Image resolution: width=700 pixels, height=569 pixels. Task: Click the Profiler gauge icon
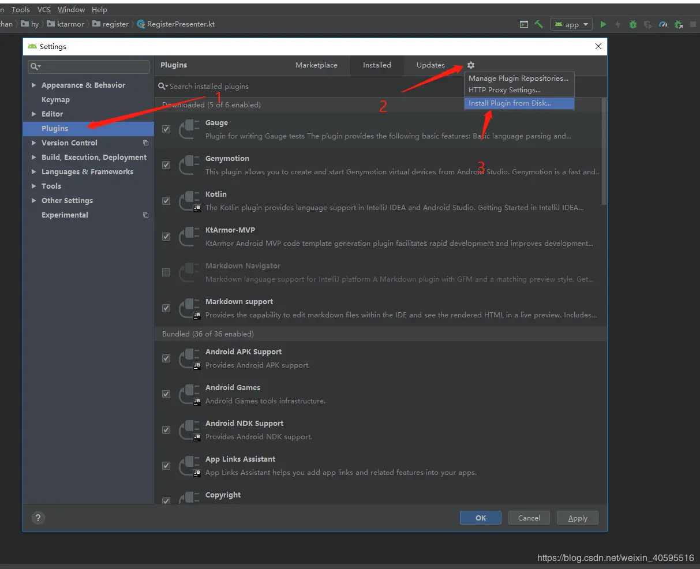click(663, 24)
